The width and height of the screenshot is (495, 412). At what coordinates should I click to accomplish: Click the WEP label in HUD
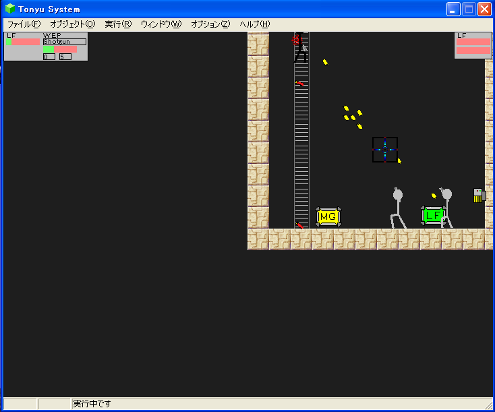tap(52, 35)
